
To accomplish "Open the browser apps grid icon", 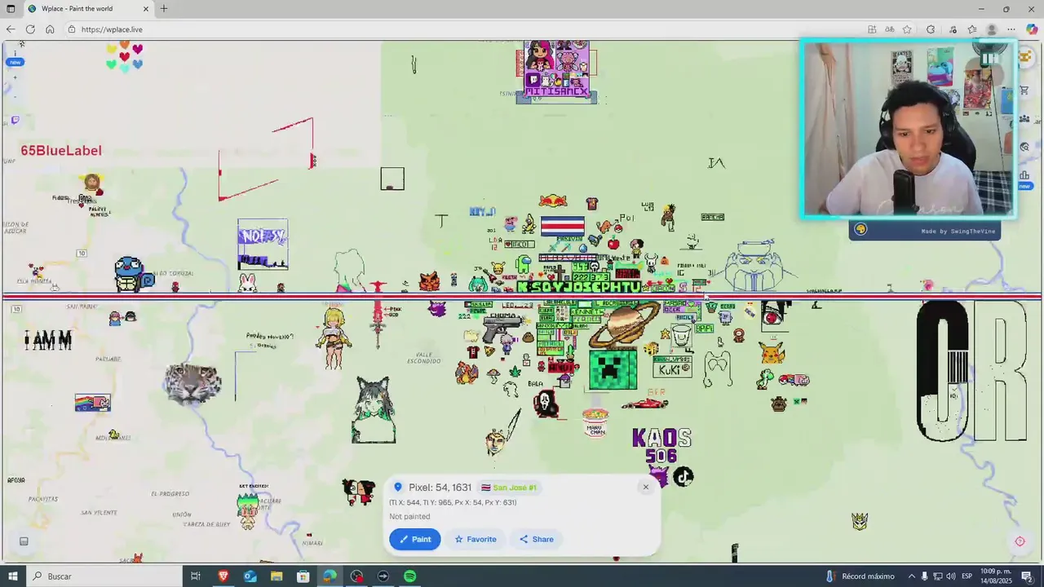I will pos(872,29).
